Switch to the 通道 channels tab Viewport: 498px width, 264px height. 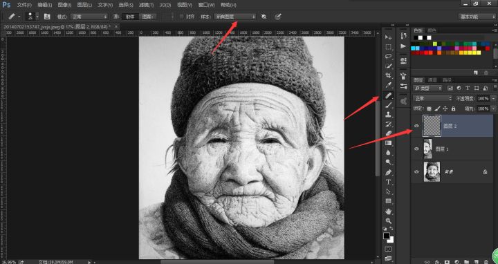[x=432, y=80]
